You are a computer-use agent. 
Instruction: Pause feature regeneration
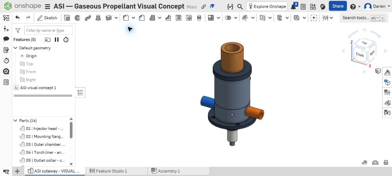(x=57, y=39)
